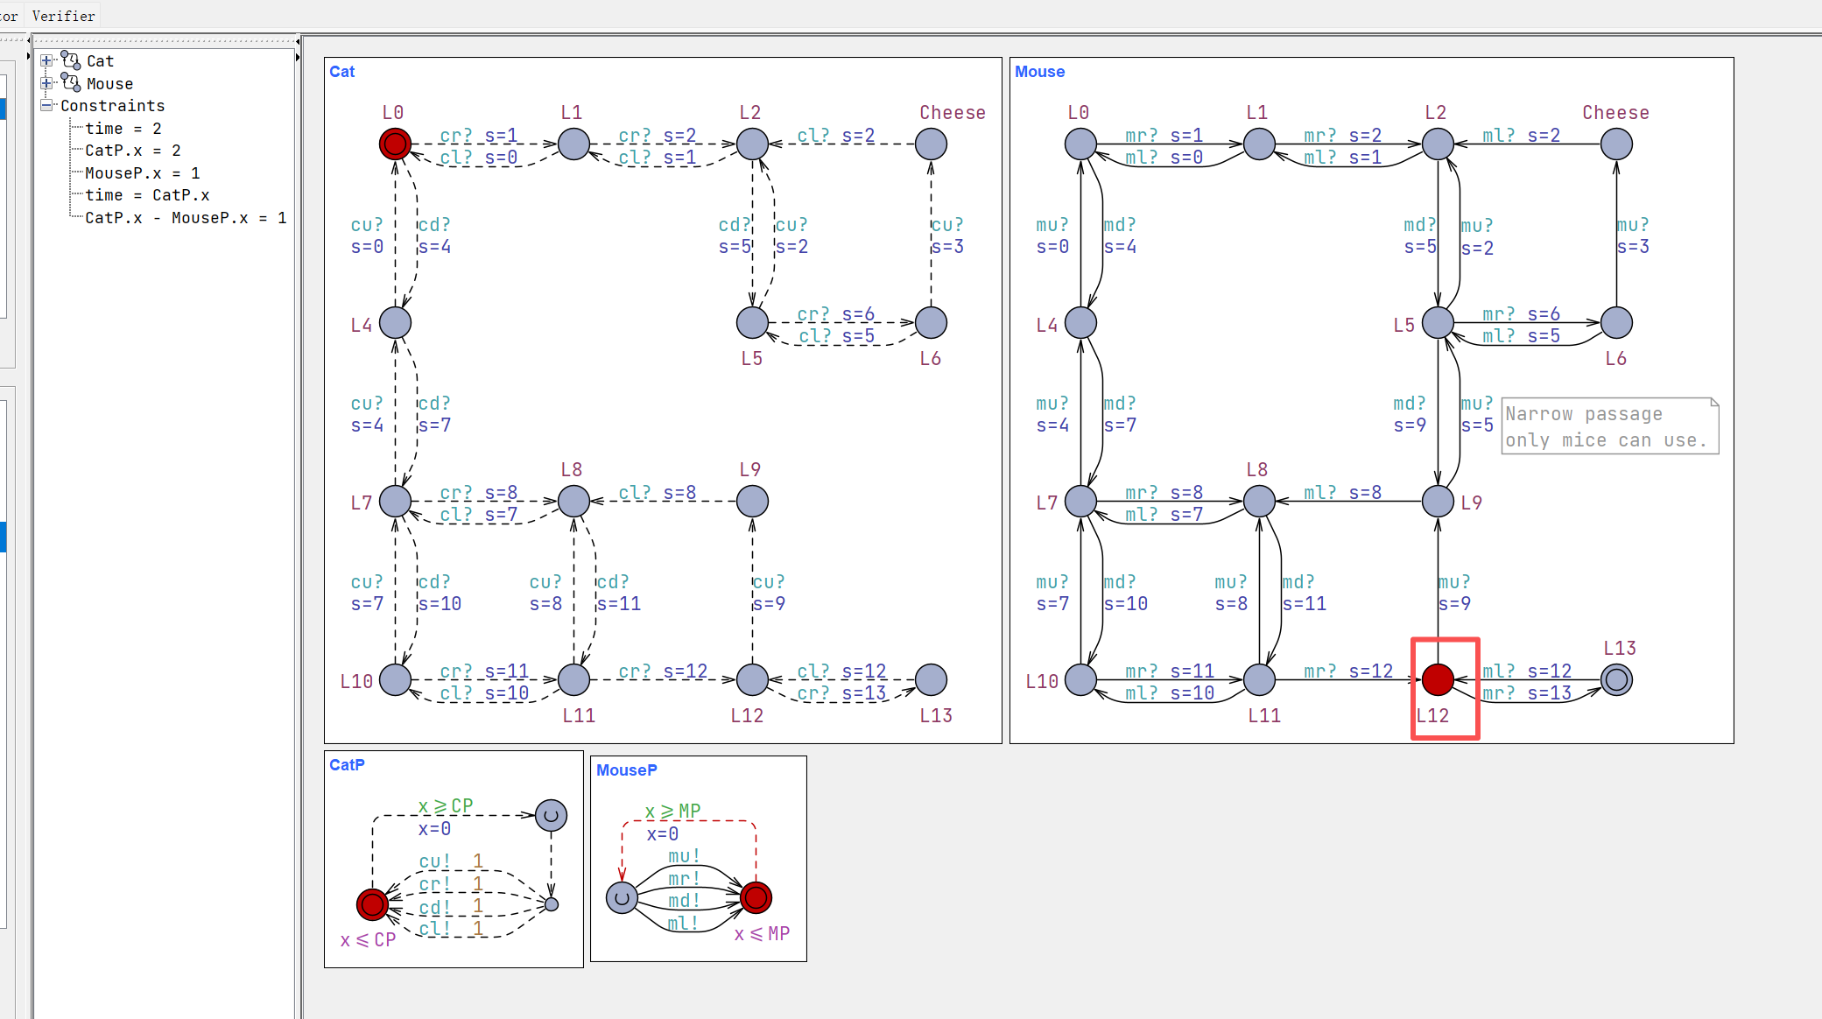1822x1019 pixels.
Task: Select the 'MouseP.x = 1' constraint
Action: [x=143, y=173]
